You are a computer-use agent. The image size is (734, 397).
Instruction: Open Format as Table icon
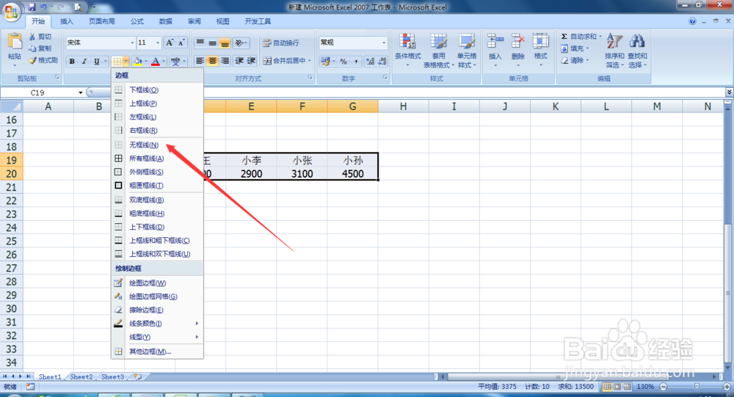coord(439,41)
